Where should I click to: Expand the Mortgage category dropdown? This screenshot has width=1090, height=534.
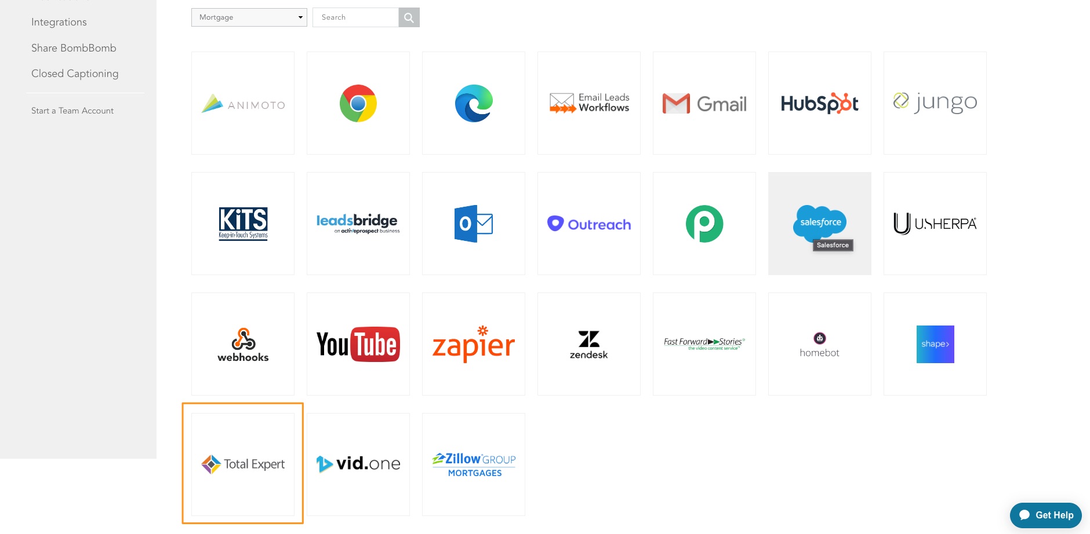249,17
